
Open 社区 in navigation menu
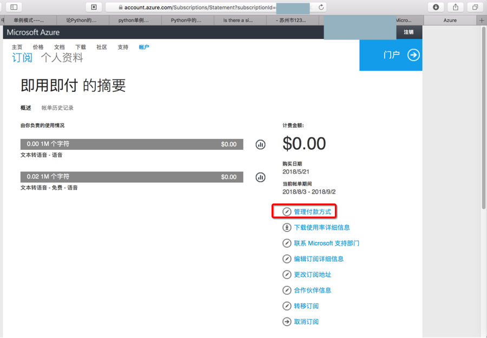[102, 47]
